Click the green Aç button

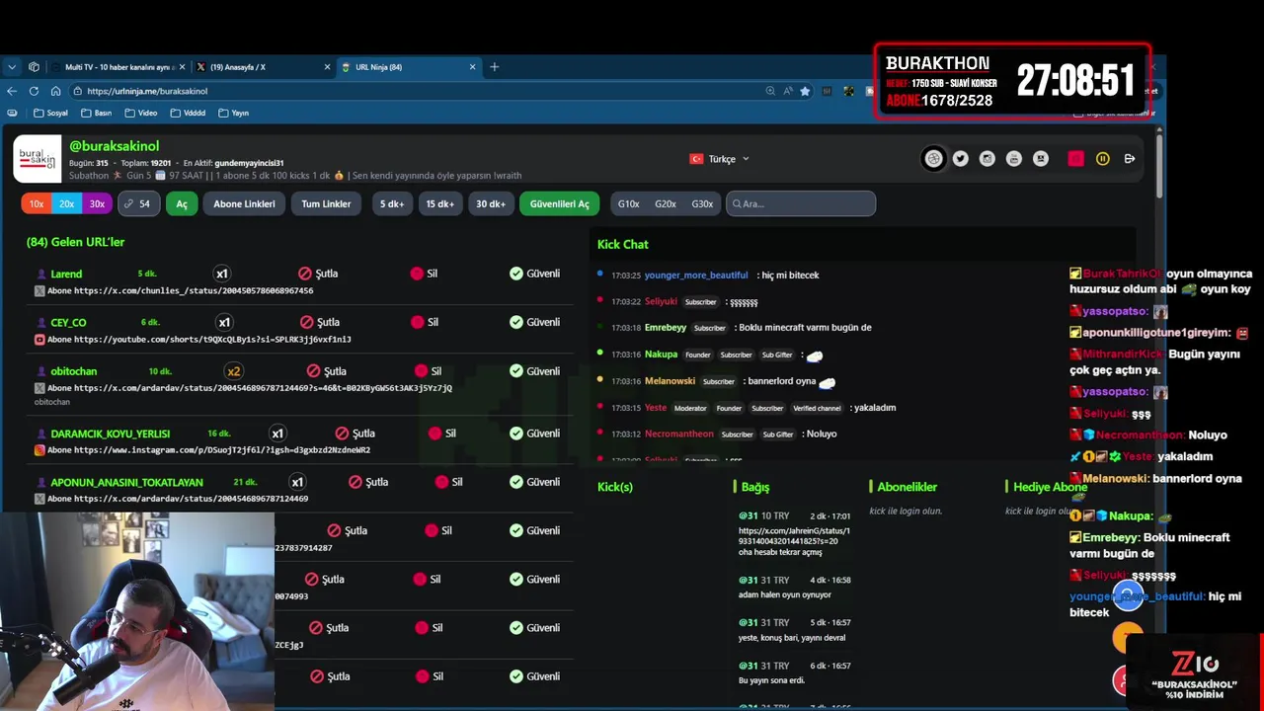(182, 203)
